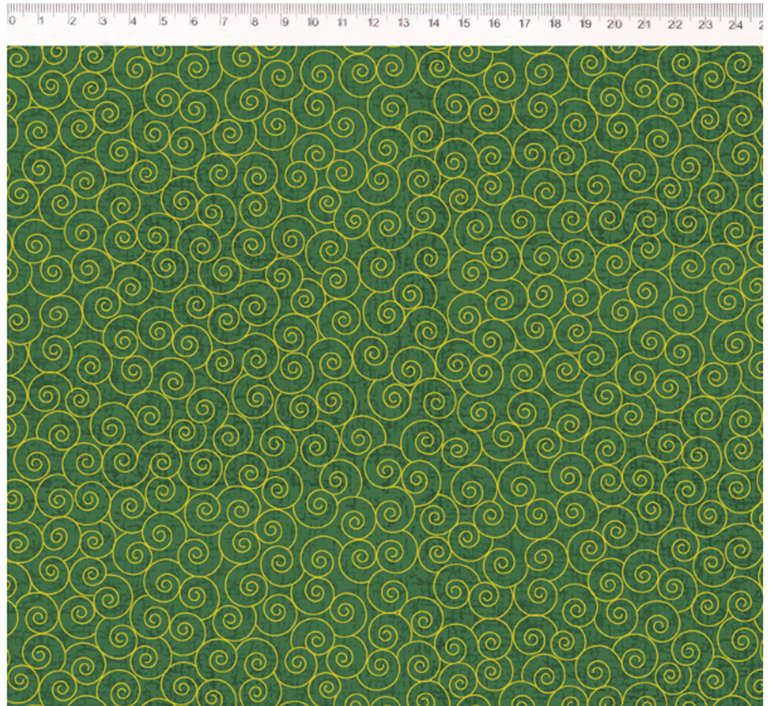
Task: Click the number 1 on the ruler
Action: click(x=41, y=22)
